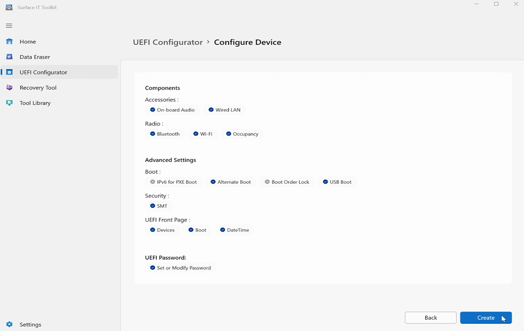Open Recovery Tool via its sidebar icon
This screenshot has height=331, width=524.
tap(9, 87)
